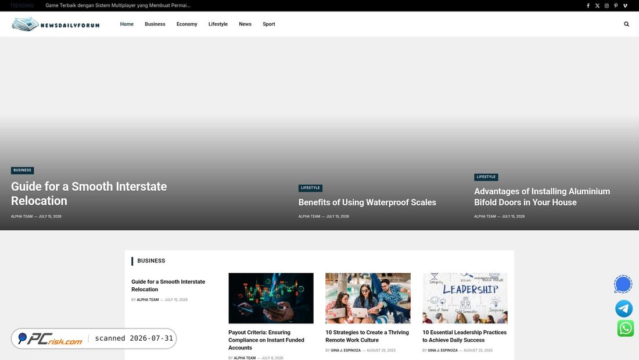Open the remote work poolside thumbnail
639x360 pixels.
(368, 298)
